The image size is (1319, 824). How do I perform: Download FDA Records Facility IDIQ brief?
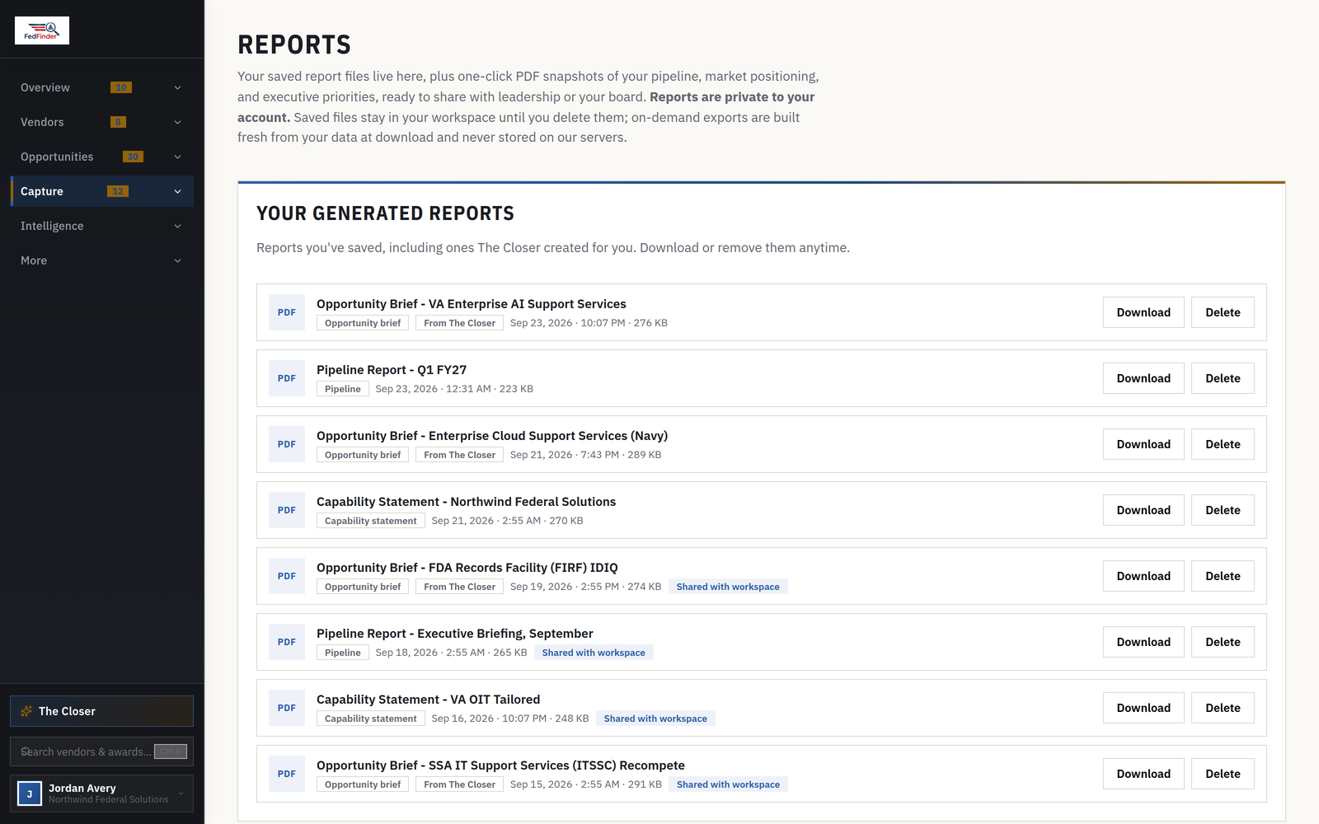click(1143, 576)
